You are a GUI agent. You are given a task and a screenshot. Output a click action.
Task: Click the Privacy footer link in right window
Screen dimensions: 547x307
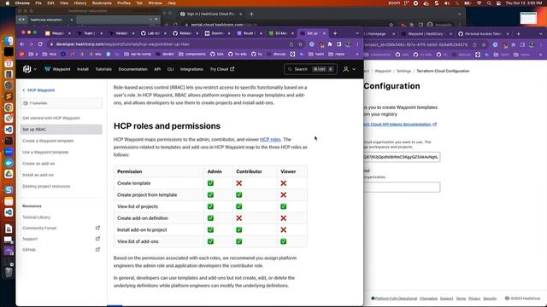pyautogui.click(x=474, y=298)
